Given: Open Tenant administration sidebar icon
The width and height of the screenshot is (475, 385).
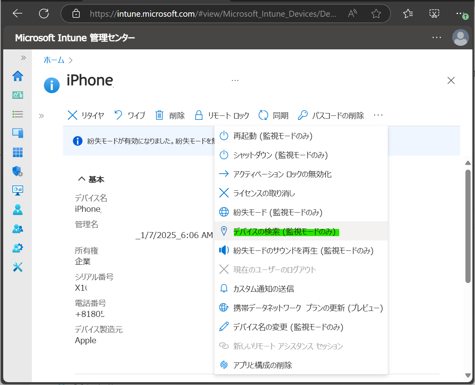Looking at the screenshot, I should click(x=18, y=248).
